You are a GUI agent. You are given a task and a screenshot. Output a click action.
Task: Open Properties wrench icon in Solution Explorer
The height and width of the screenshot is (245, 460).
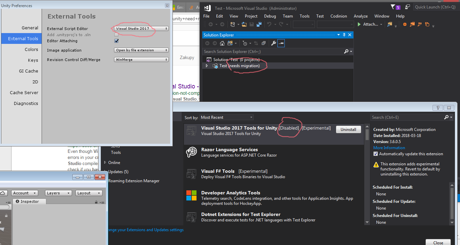[274, 43]
